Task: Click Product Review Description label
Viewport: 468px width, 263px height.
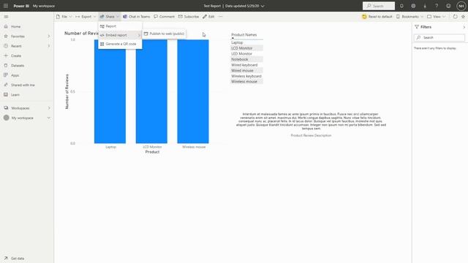Action: (x=311, y=135)
